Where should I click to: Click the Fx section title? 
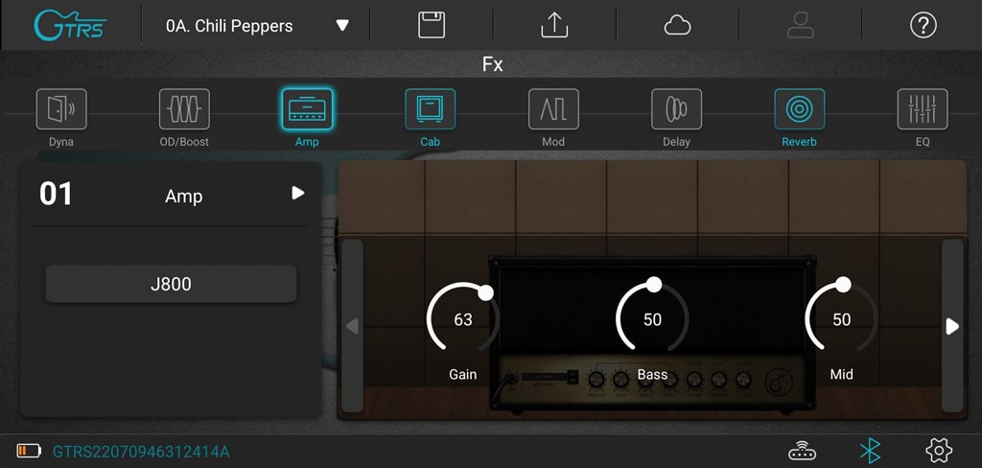[492, 64]
